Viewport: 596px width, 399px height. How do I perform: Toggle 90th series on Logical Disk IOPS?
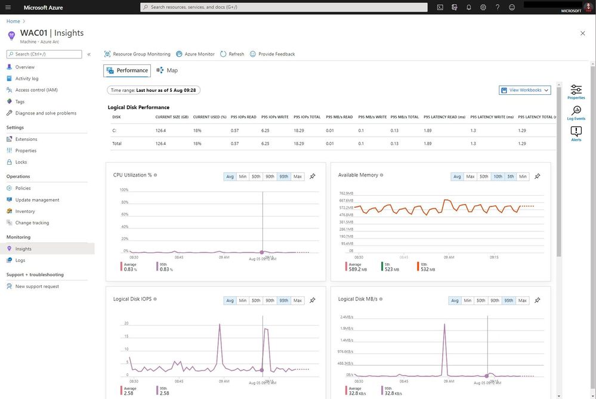click(270, 301)
